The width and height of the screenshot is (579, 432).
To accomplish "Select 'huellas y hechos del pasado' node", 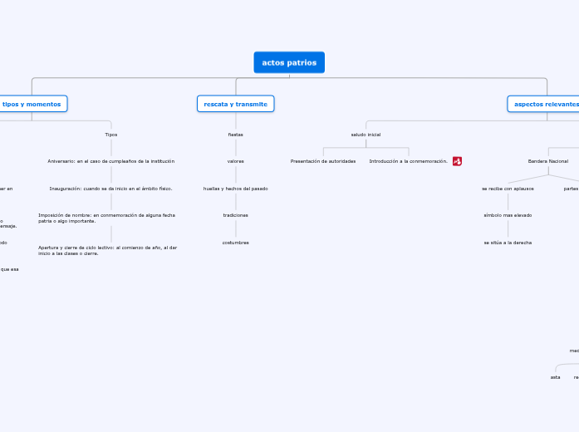I will pyautogui.click(x=235, y=189).
